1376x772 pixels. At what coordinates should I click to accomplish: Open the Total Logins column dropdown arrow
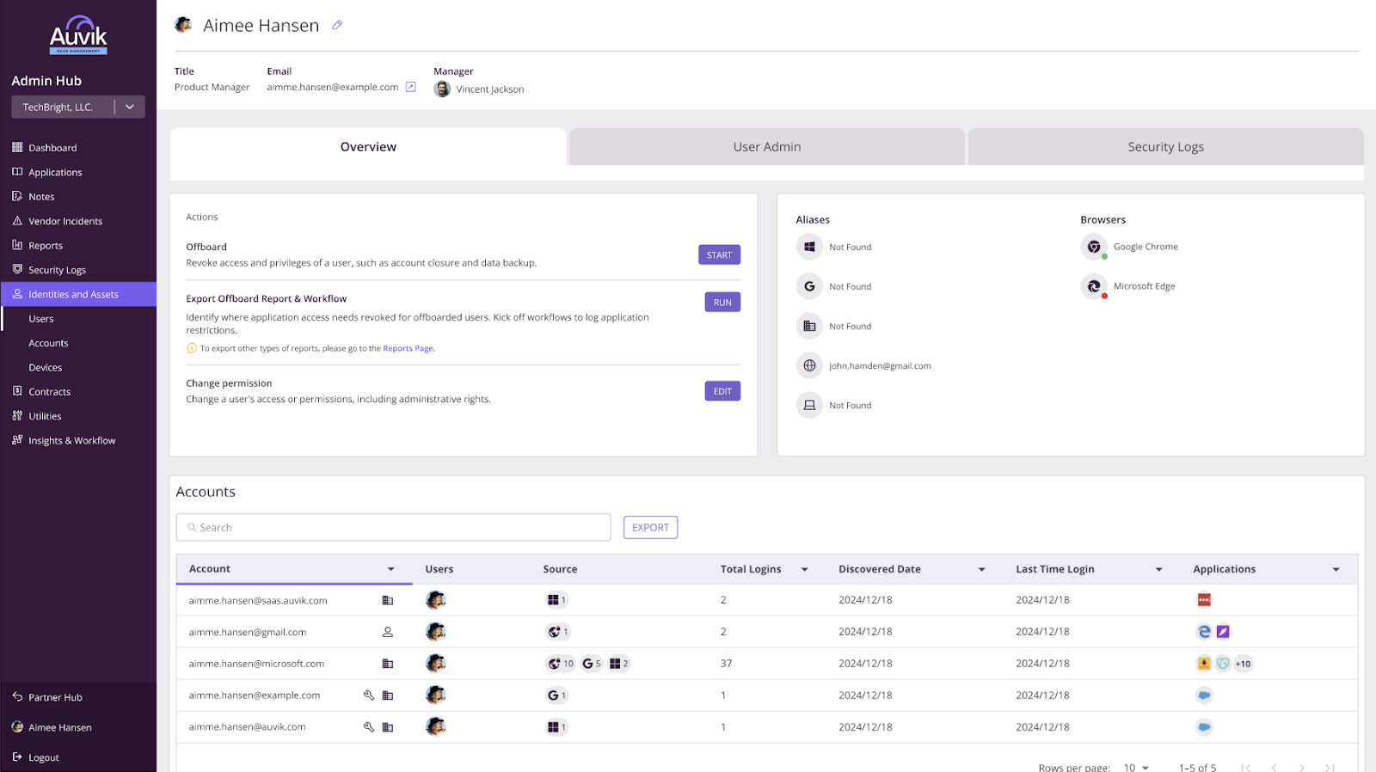coord(805,569)
